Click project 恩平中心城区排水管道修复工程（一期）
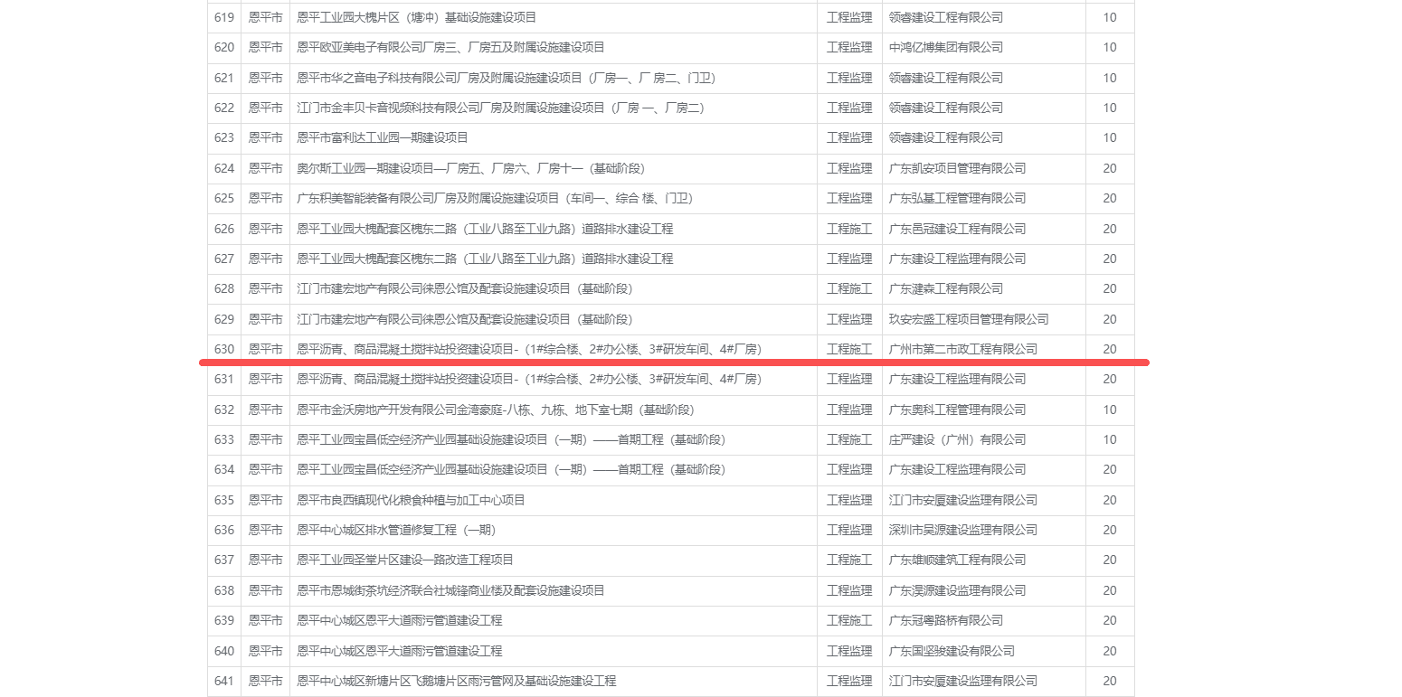Screen dimensions: 1402x697 pos(396,530)
